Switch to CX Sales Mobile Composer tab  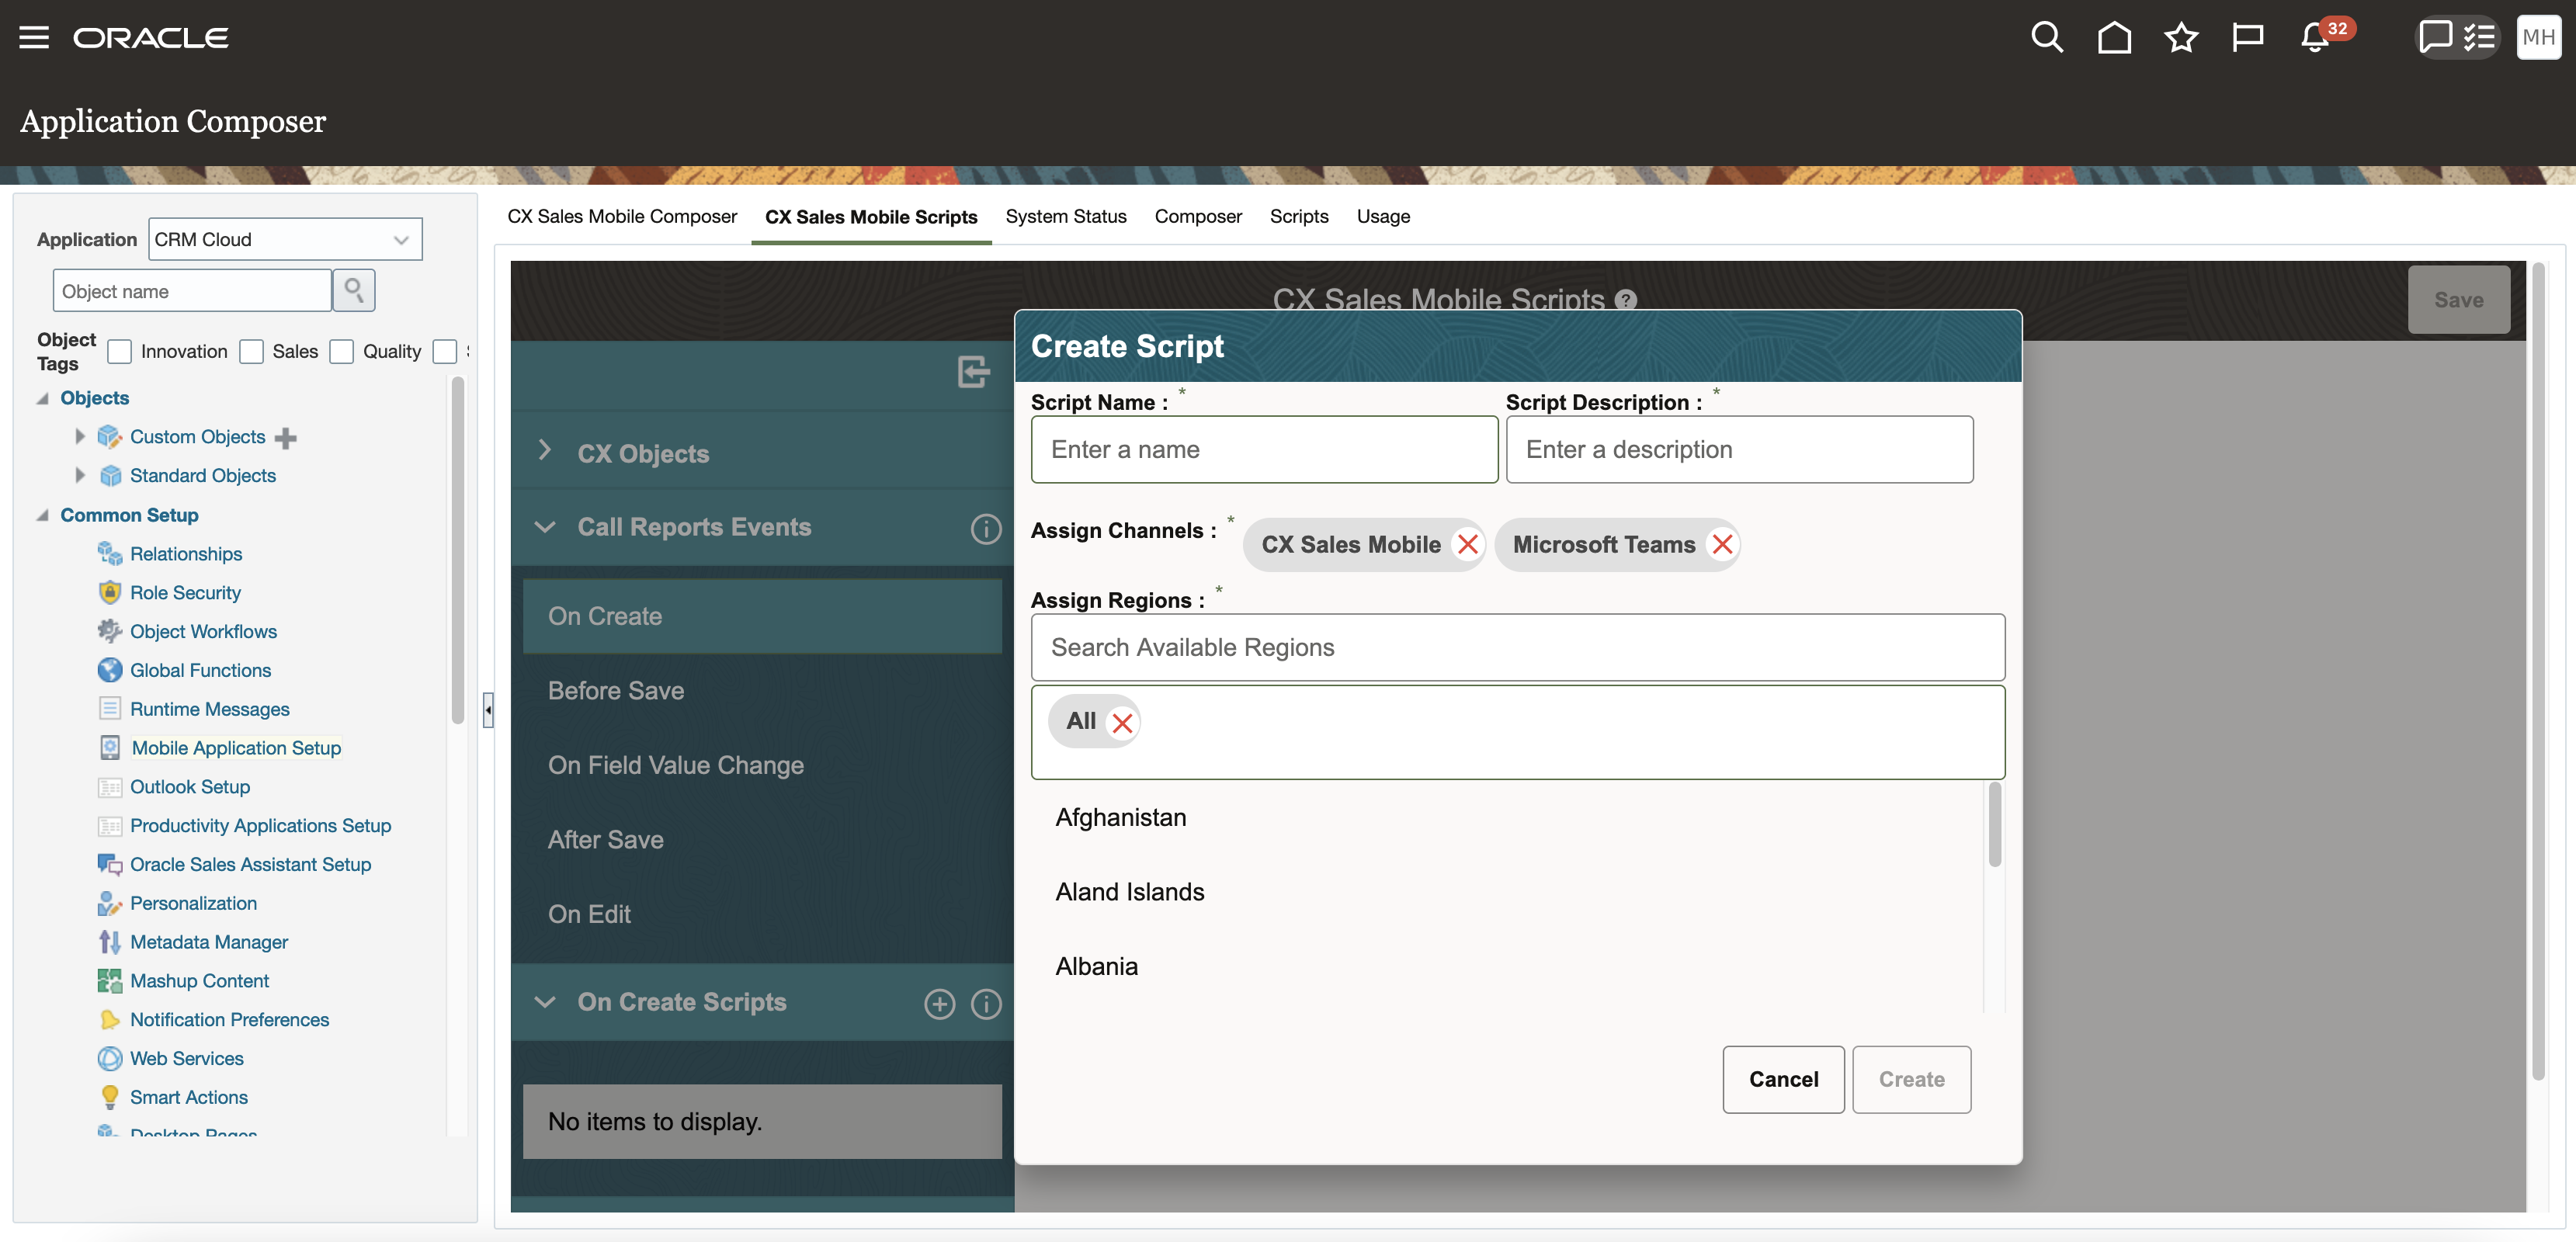pos(621,217)
